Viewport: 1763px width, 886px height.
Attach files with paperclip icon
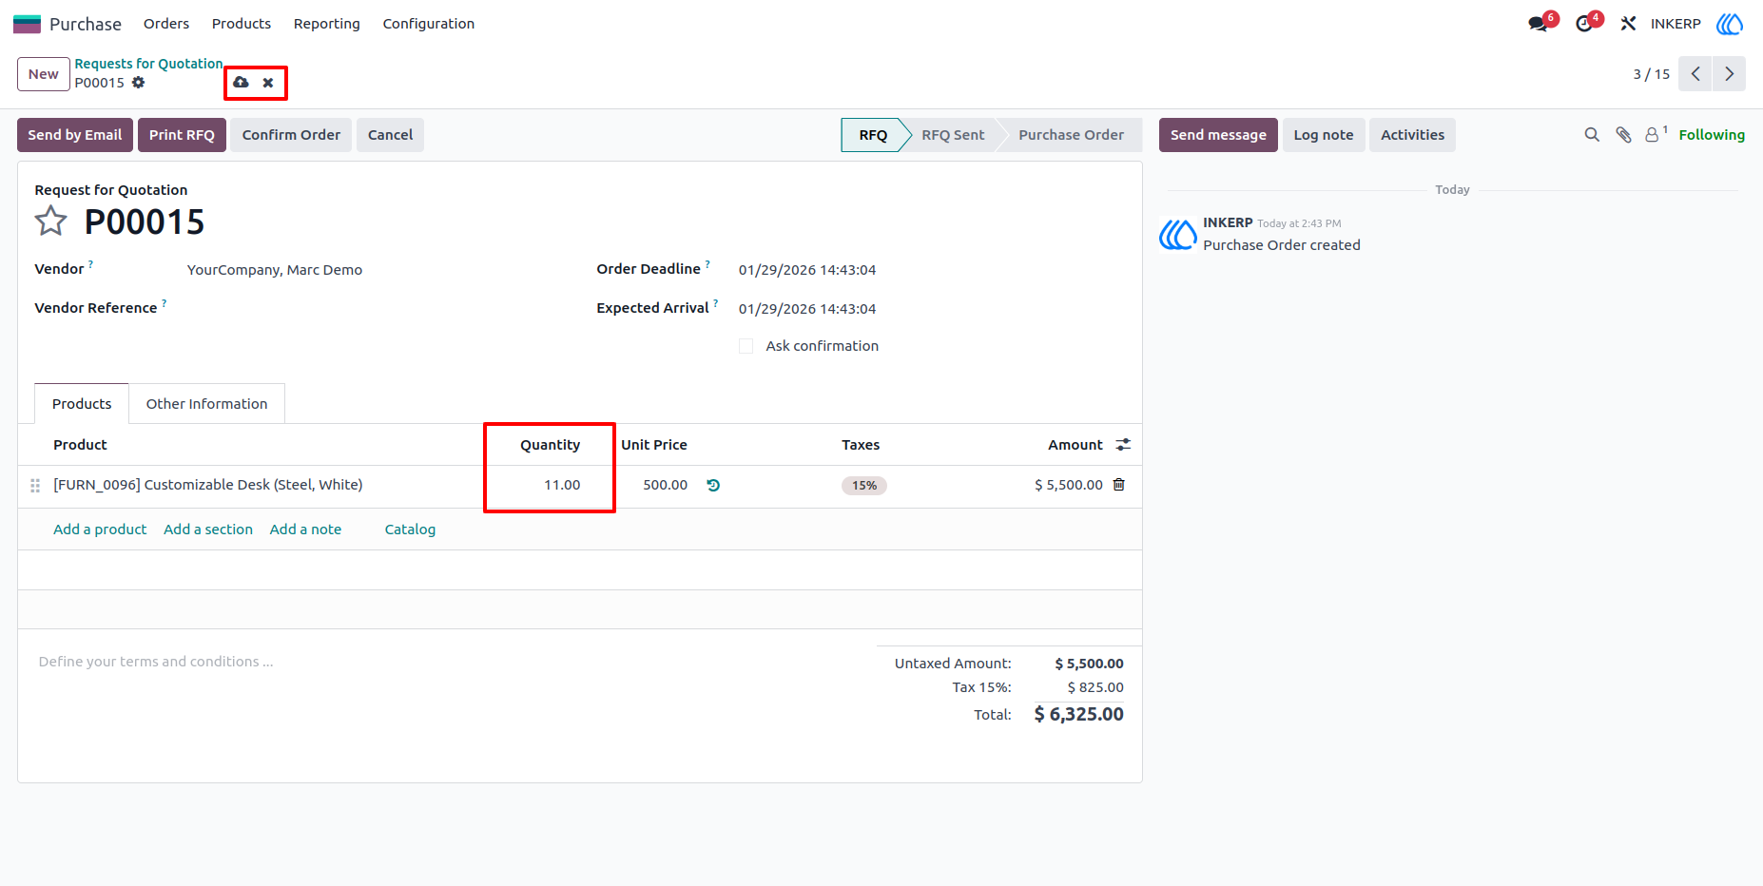coord(1623,135)
